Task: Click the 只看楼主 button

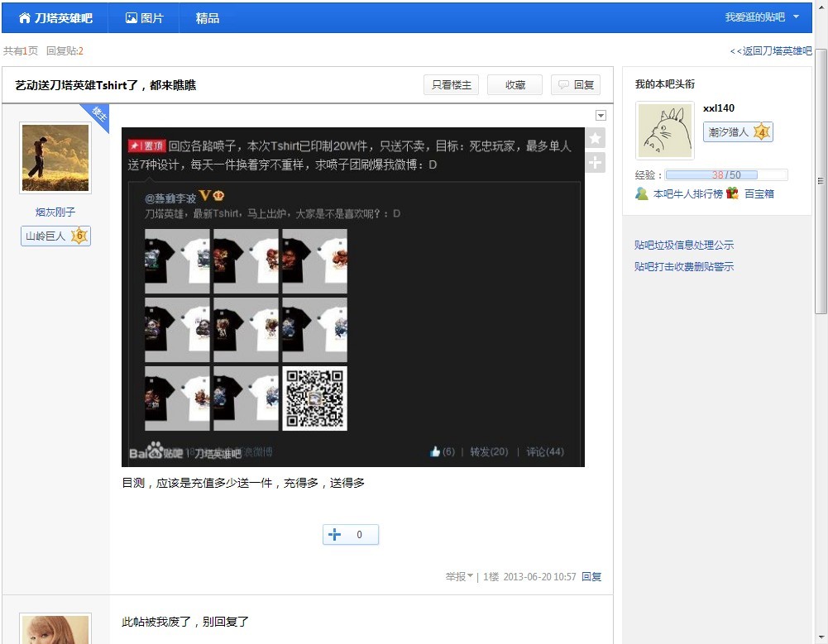Action: (451, 85)
